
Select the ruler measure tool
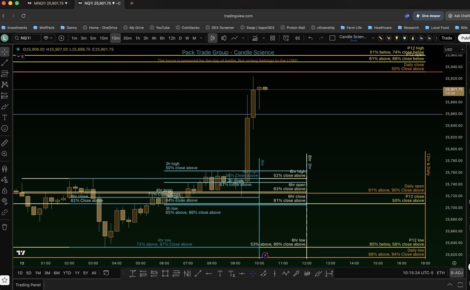point(5,143)
